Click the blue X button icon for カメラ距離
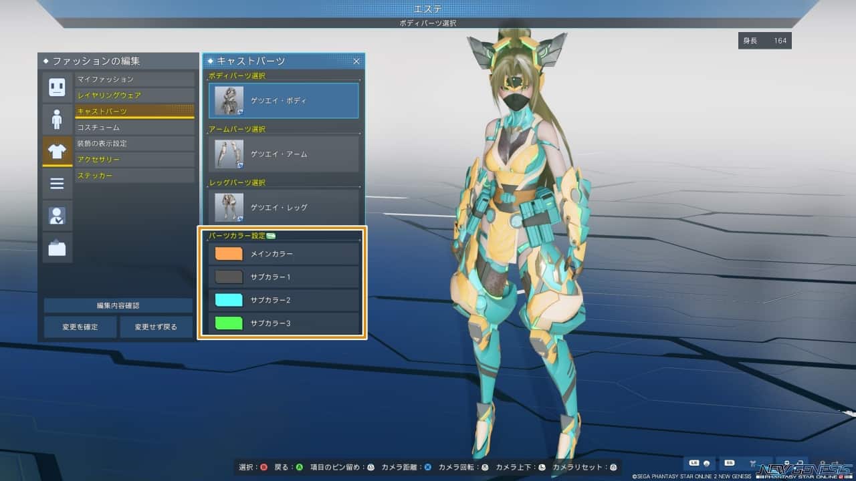The image size is (856, 481). (x=427, y=468)
